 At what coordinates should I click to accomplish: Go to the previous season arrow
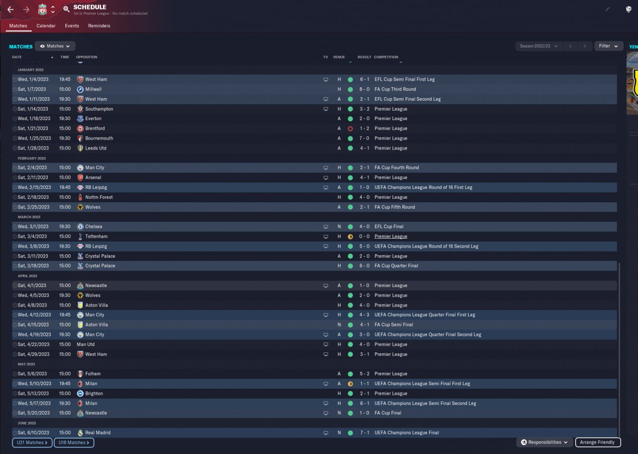click(x=571, y=46)
